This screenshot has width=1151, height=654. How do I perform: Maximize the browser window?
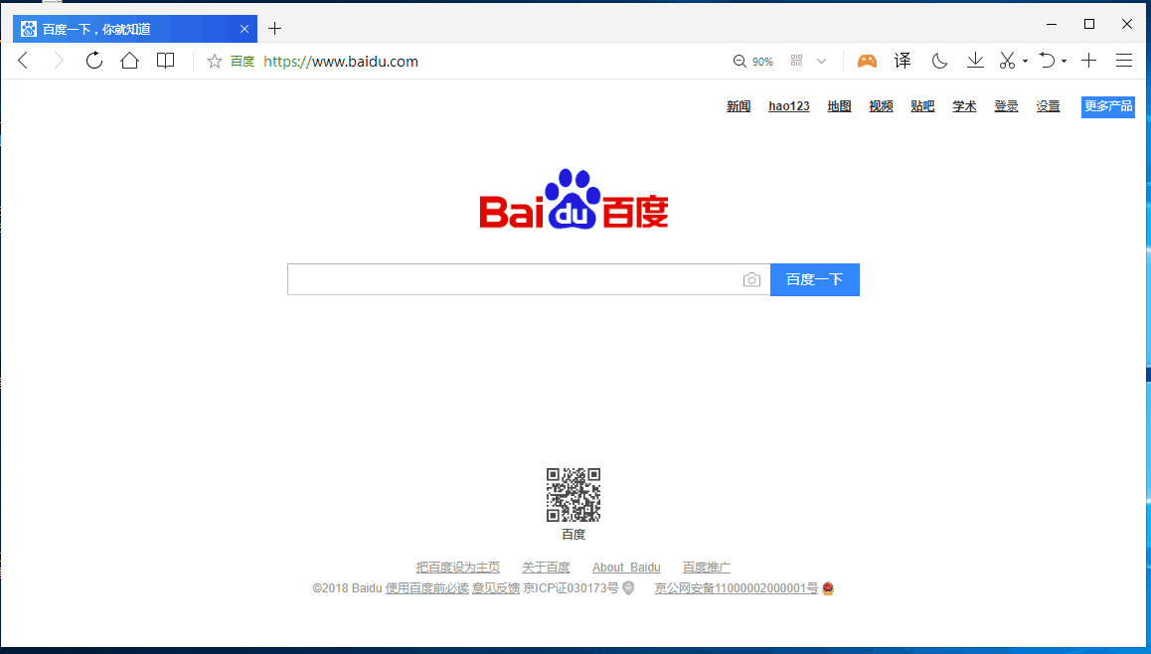coord(1089,24)
